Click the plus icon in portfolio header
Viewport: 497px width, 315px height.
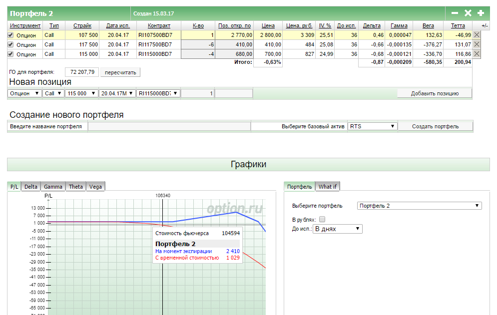[481, 13]
